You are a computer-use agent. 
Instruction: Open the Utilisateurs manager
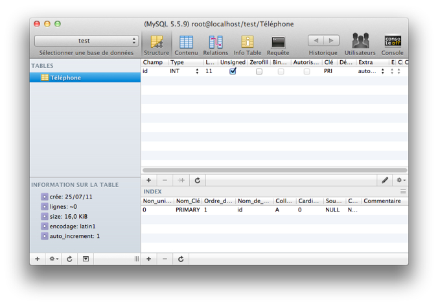click(360, 45)
